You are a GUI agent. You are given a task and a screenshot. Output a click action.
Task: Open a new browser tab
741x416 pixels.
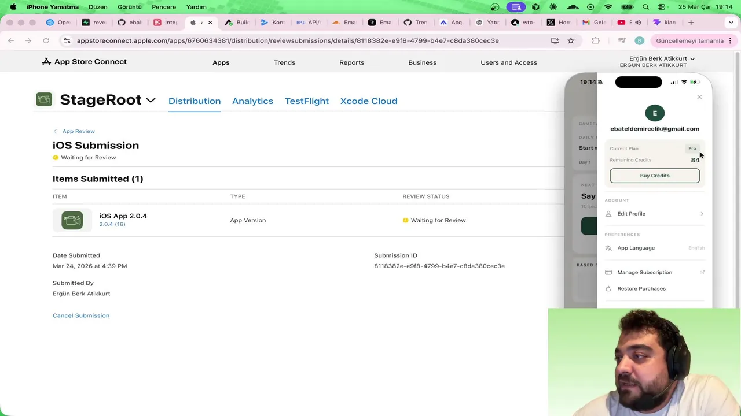pyautogui.click(x=691, y=23)
